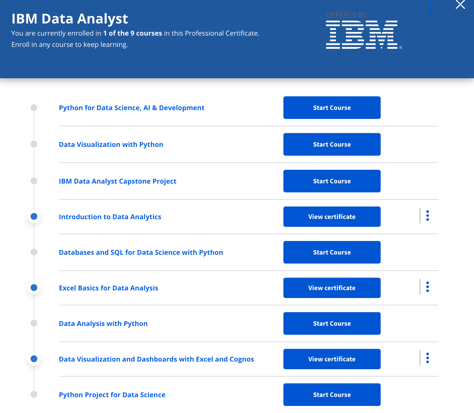Open Data Visualization and Dashboards course link
This screenshot has height=413, width=474.
pos(156,359)
